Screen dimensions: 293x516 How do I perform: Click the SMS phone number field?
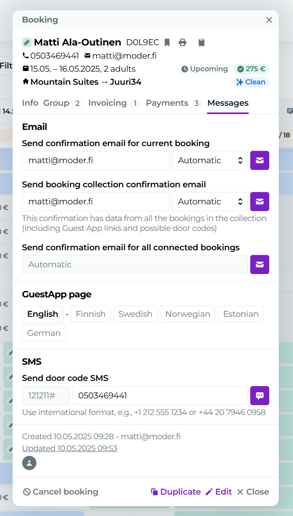160,396
